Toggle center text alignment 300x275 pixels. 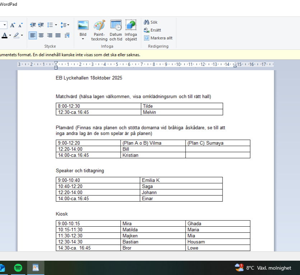41,35
